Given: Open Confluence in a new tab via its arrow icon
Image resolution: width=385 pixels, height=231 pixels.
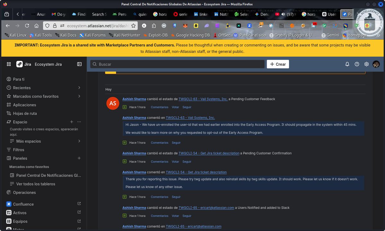Looking at the screenshot, I should 79,204.
